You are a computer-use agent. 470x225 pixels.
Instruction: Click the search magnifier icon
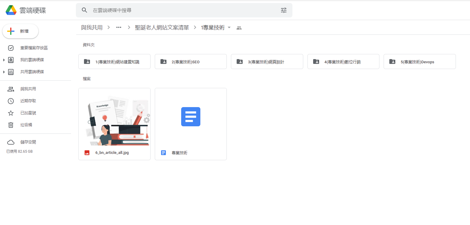click(85, 10)
